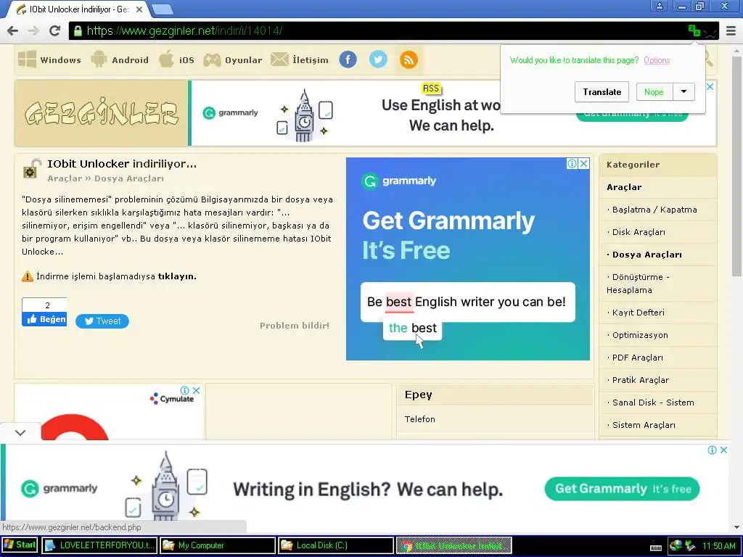Open the Oyunlar games section
The height and width of the screenshot is (557, 743).
(x=232, y=60)
